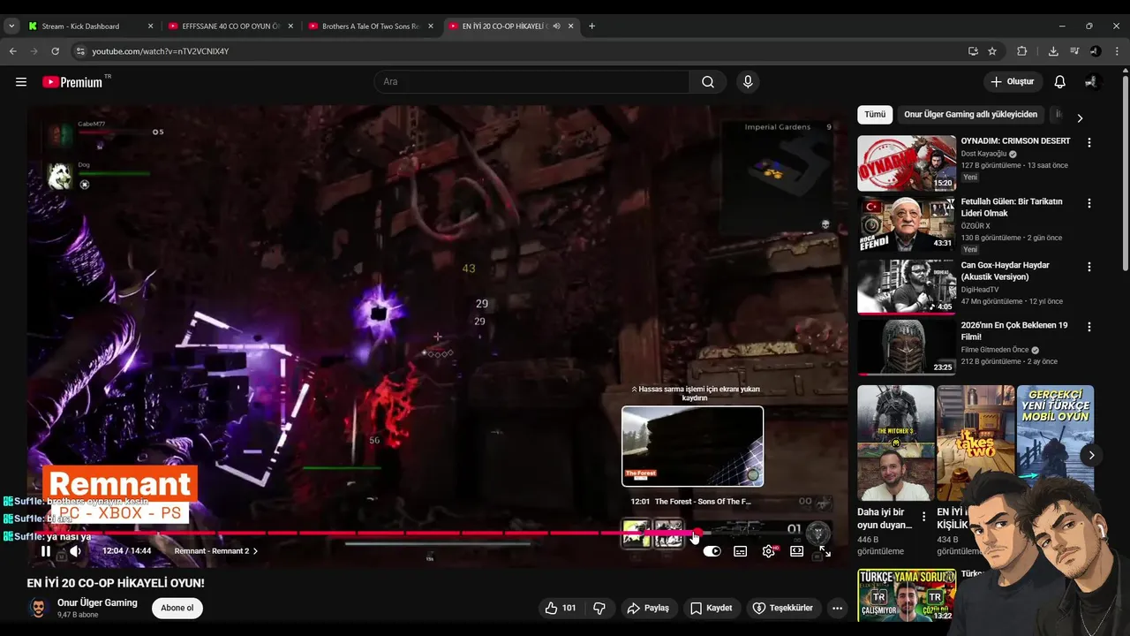Open options for 2026'nın En Çok Beklenen video
The image size is (1130, 636).
coord(1089,327)
